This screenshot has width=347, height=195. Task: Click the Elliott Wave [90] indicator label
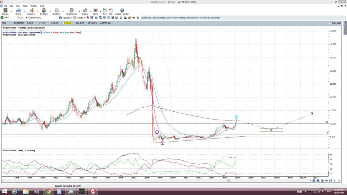(x=19, y=35)
